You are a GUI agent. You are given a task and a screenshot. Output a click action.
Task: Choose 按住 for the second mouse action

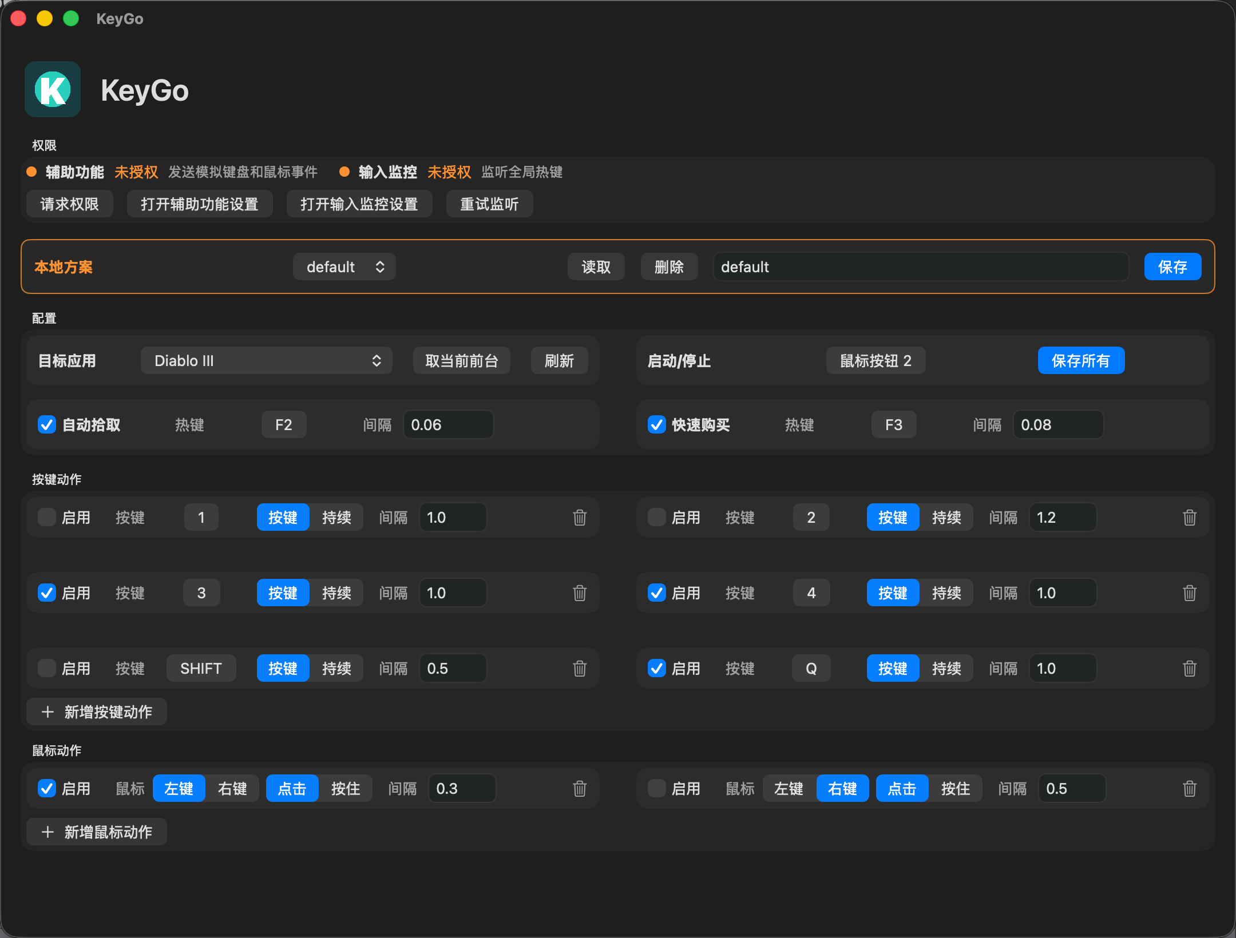pyautogui.click(x=956, y=789)
